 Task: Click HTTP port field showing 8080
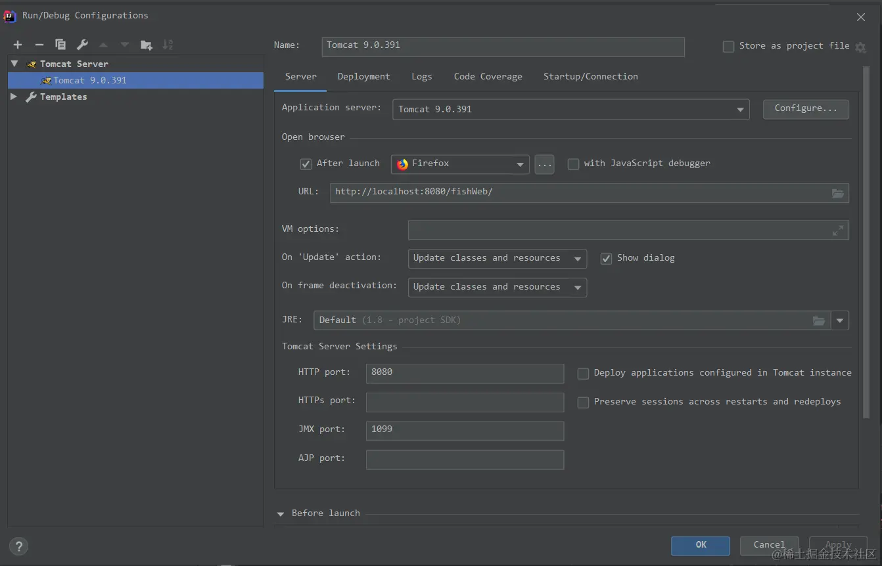(465, 373)
